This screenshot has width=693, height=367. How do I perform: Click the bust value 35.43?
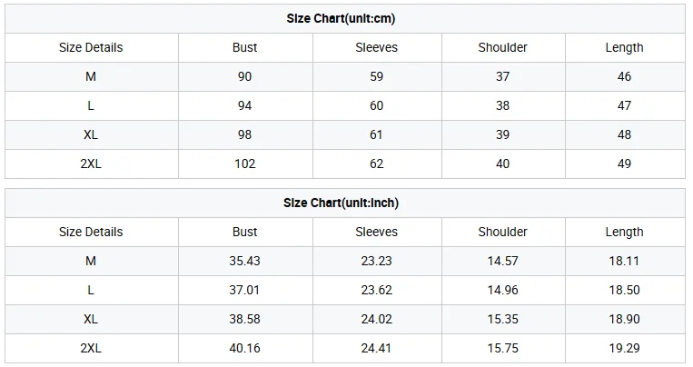point(245,261)
